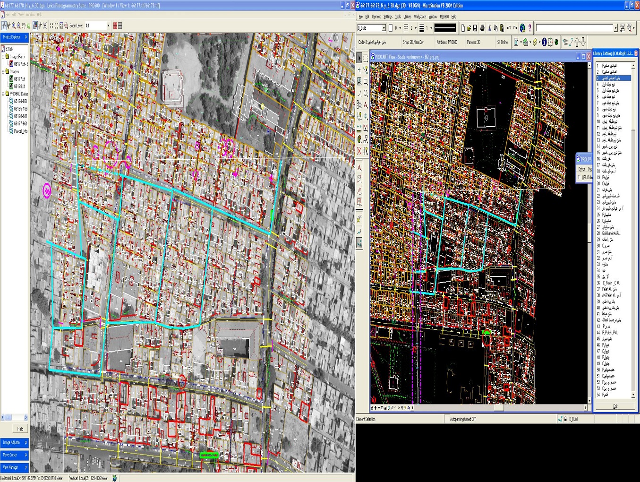Click the Help button below Project Explorer

pos(20,429)
